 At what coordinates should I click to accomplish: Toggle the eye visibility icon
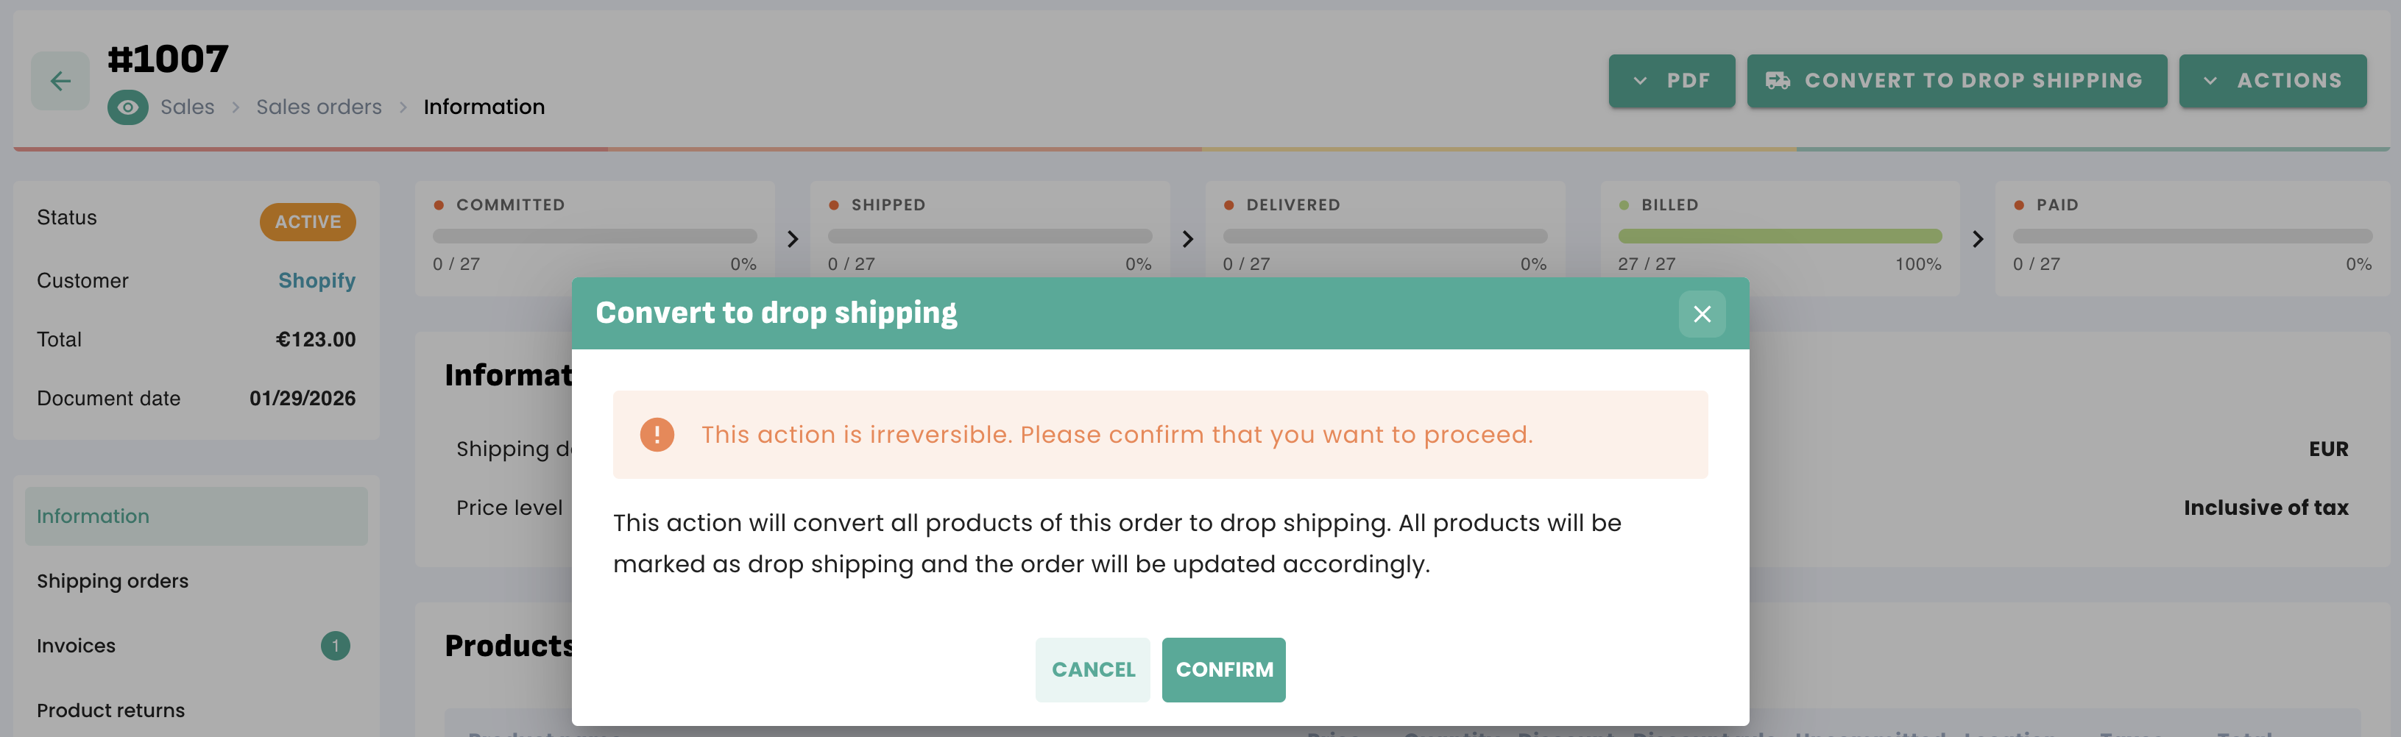[127, 107]
